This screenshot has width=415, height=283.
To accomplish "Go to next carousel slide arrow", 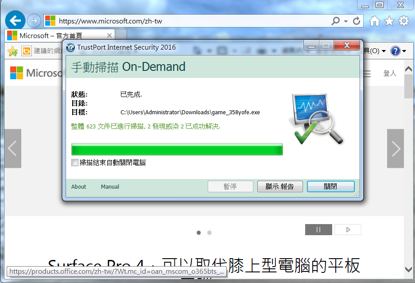I will click(396, 148).
